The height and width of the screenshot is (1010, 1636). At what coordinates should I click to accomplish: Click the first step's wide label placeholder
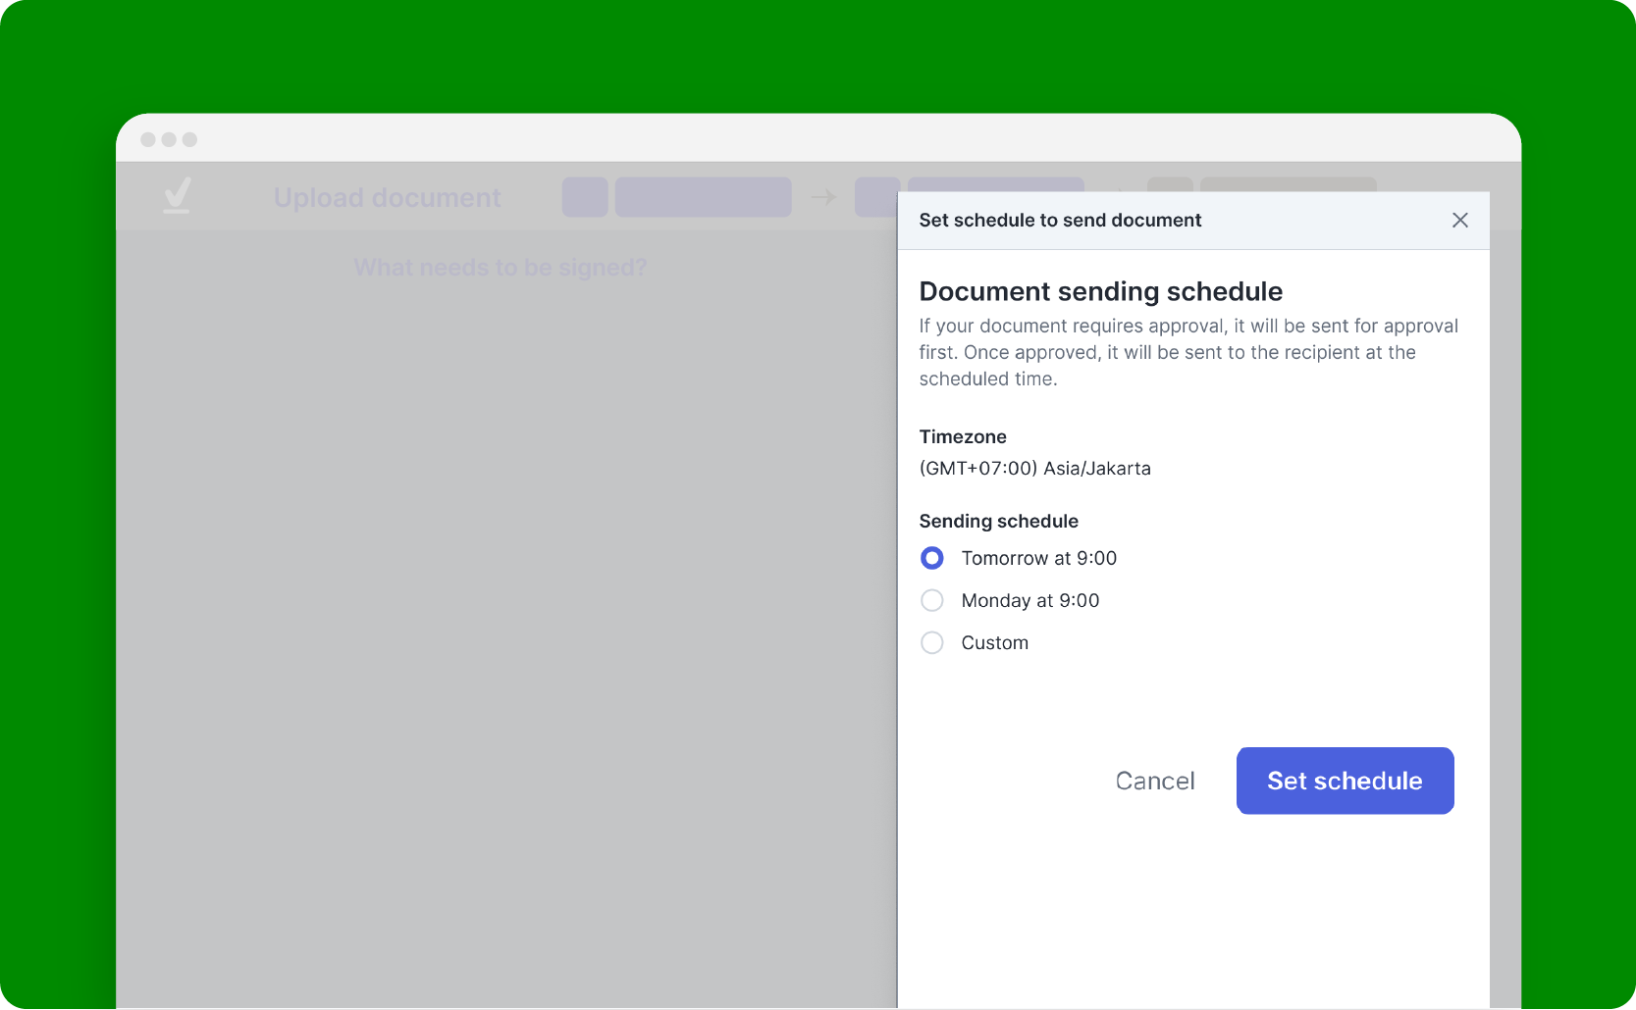tap(703, 197)
